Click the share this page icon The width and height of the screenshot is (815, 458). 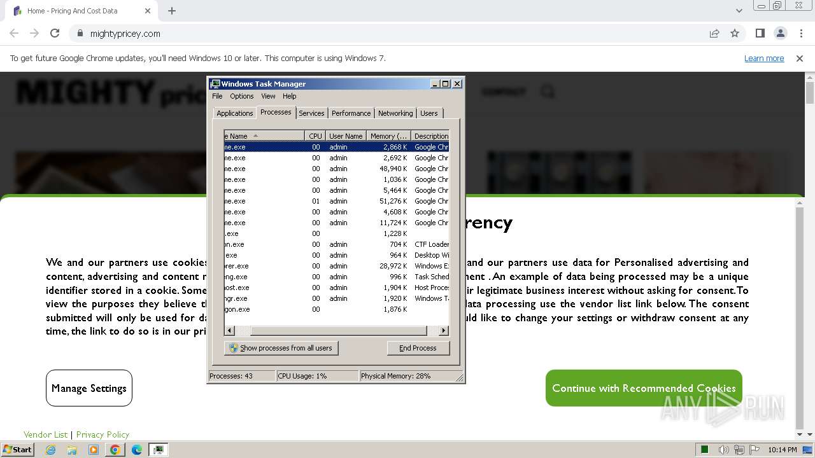(x=714, y=33)
